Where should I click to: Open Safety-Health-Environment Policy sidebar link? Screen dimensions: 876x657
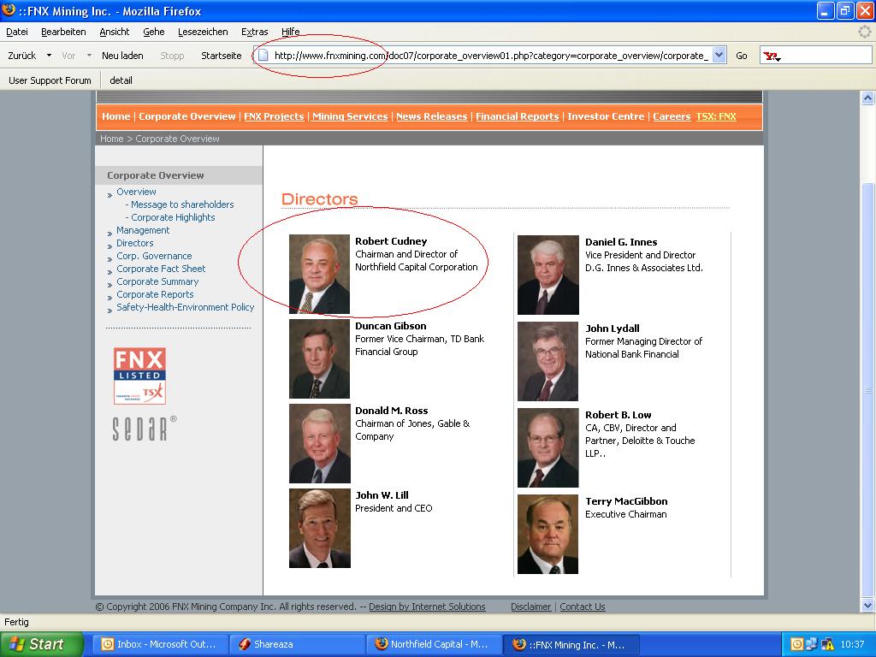pyautogui.click(x=185, y=307)
